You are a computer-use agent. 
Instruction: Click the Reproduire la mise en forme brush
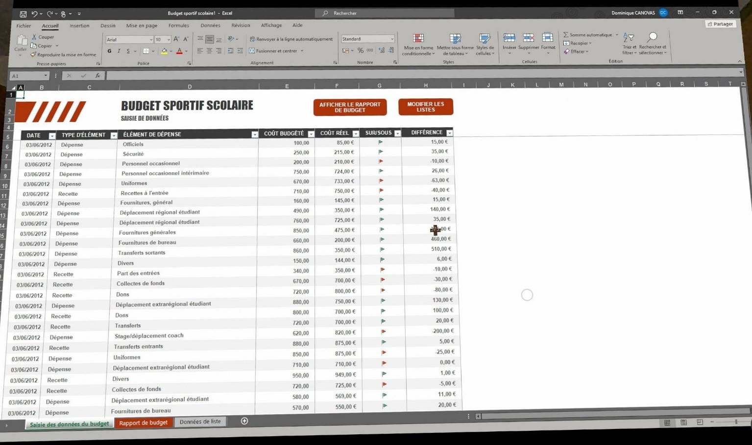(33, 55)
